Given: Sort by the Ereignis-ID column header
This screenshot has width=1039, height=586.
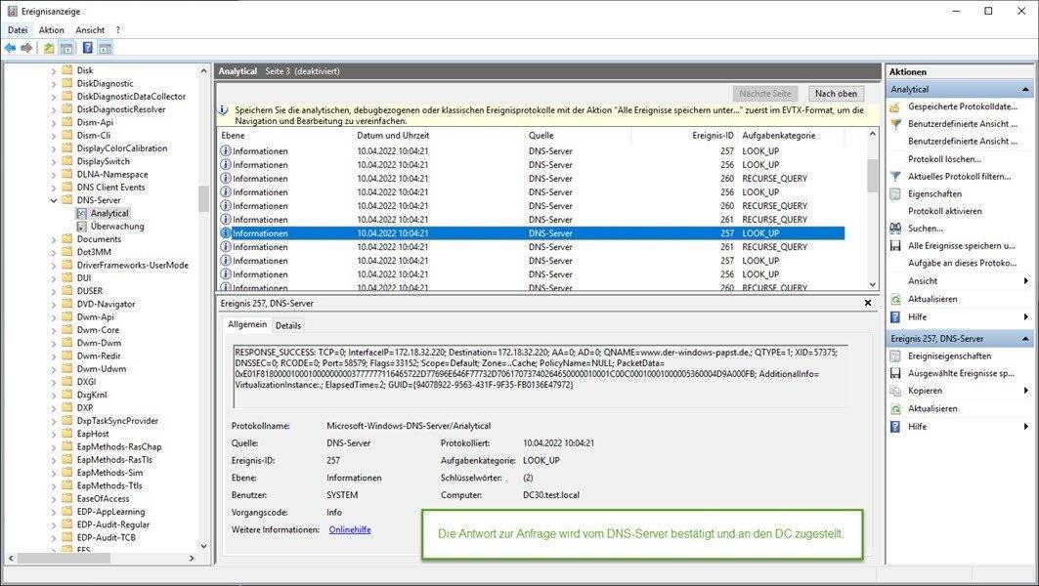Looking at the screenshot, I should click(x=711, y=136).
